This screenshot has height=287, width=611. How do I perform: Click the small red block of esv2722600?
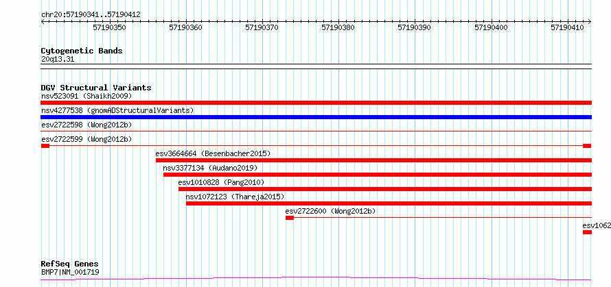(290, 218)
